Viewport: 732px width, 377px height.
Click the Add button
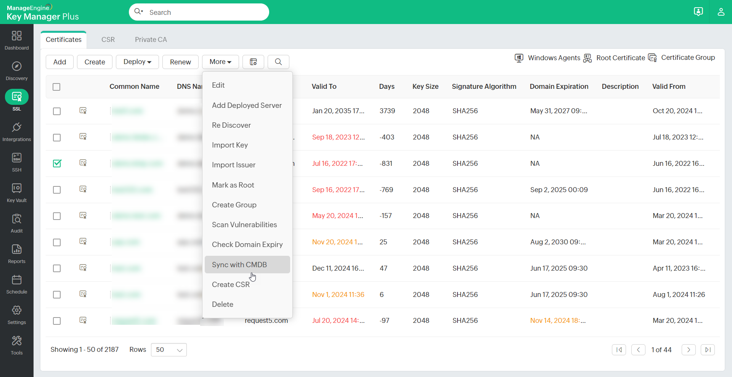(59, 62)
